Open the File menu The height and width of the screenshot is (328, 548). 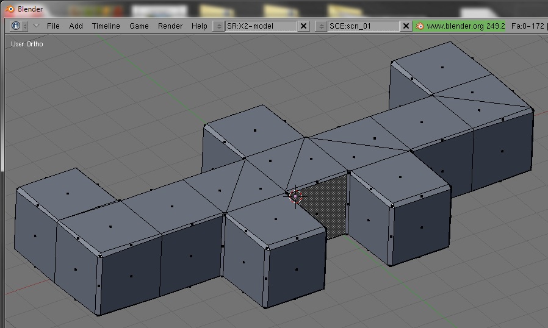(x=53, y=26)
